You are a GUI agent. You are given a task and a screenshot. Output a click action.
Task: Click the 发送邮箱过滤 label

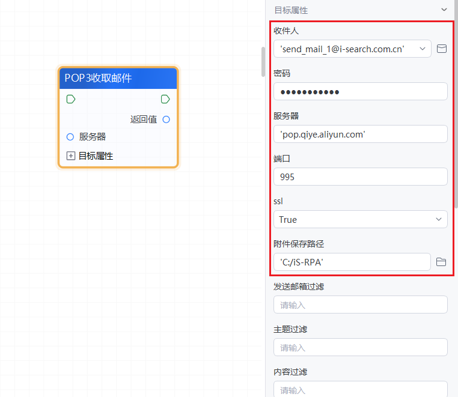point(299,286)
